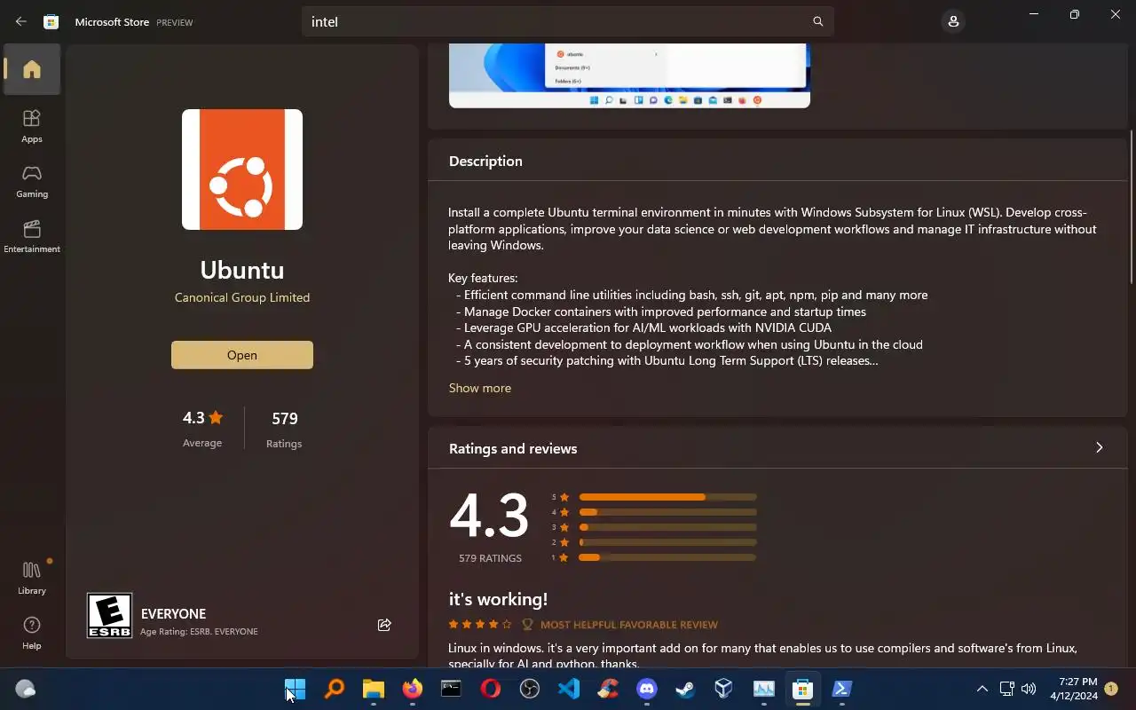The image size is (1136, 710).
Task: Click the 'it's working!' review title
Action: tap(498, 599)
